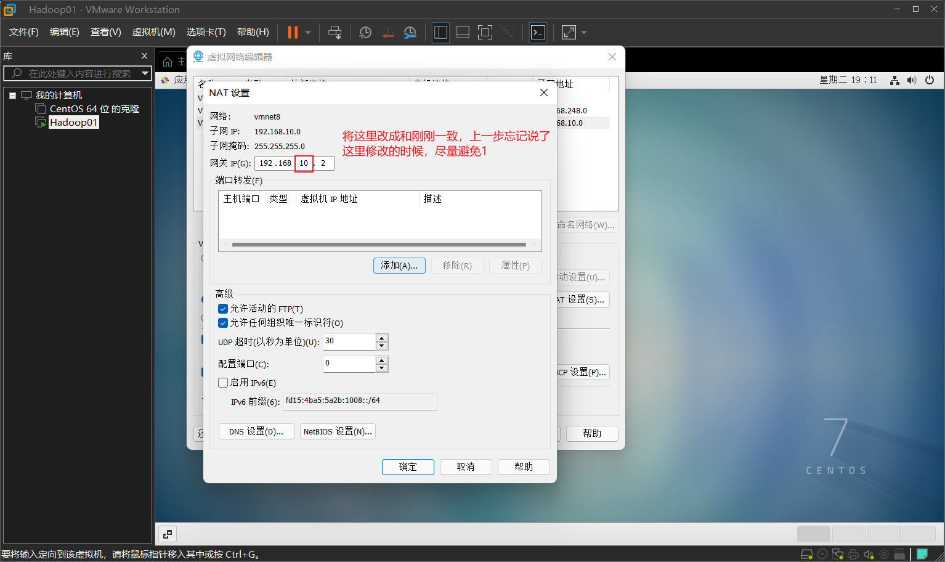Decrease UDP 超时 value with down arrow
The image size is (945, 562).
(x=382, y=346)
